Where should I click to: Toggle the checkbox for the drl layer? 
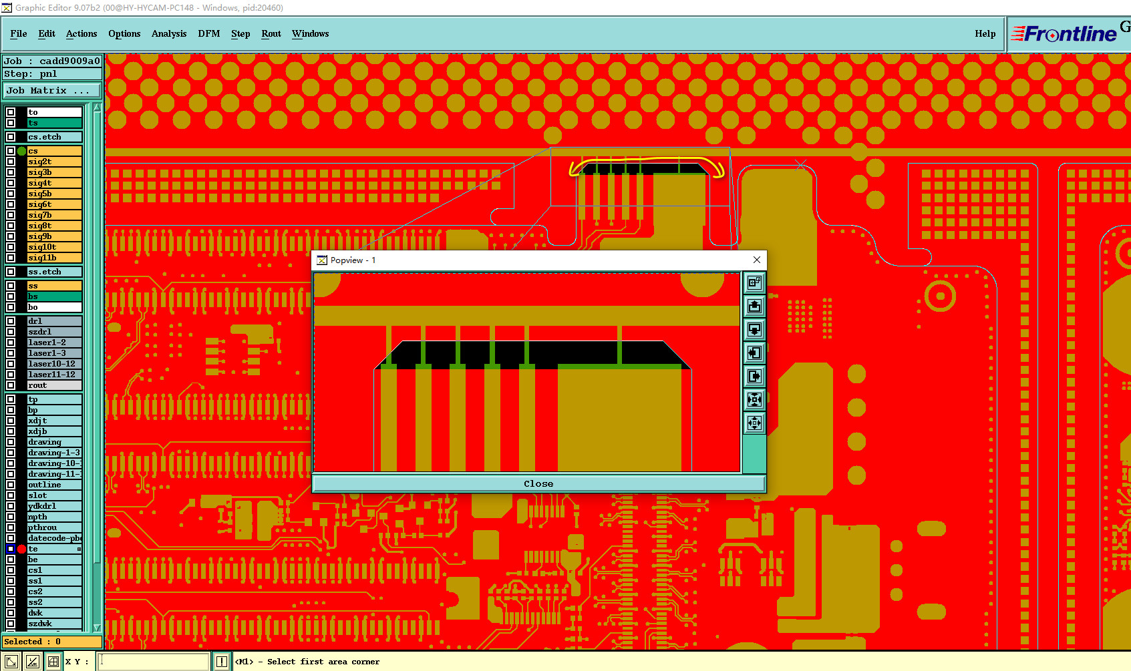pos(11,321)
